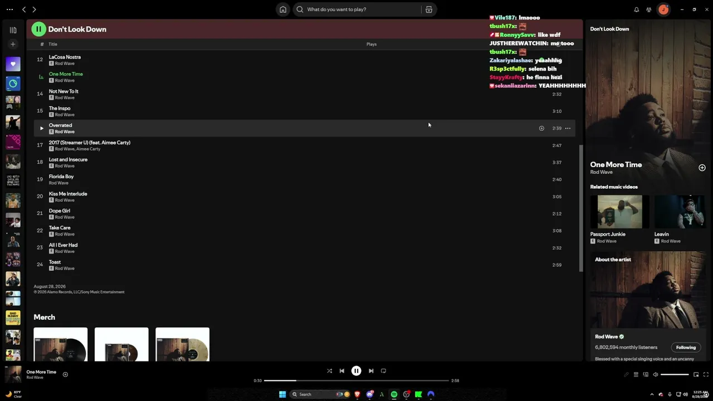Open Discord from the taskbar
The height and width of the screenshot is (401, 713).
click(369, 394)
